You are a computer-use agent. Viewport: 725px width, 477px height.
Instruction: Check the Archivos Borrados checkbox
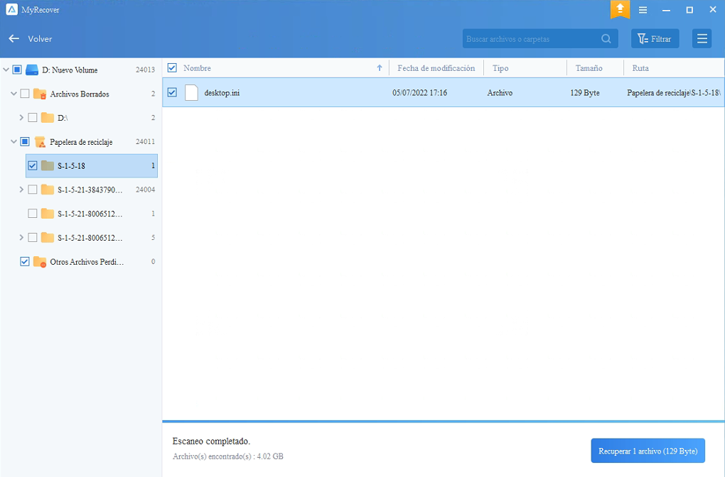point(25,94)
